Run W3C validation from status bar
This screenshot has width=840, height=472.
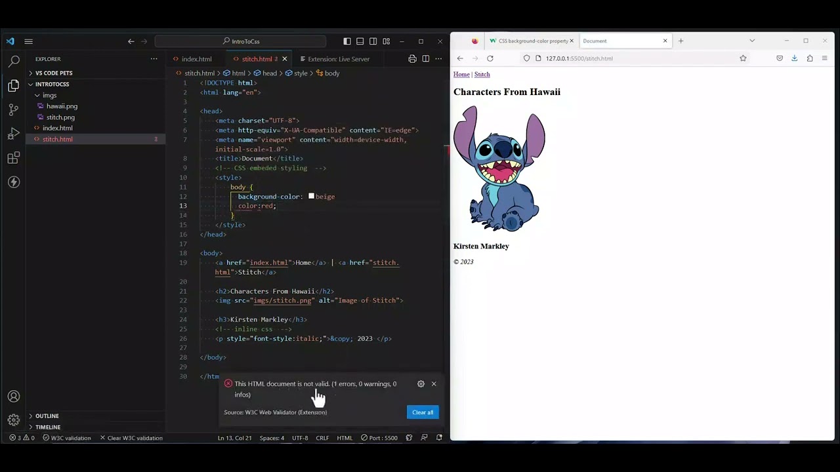67,438
